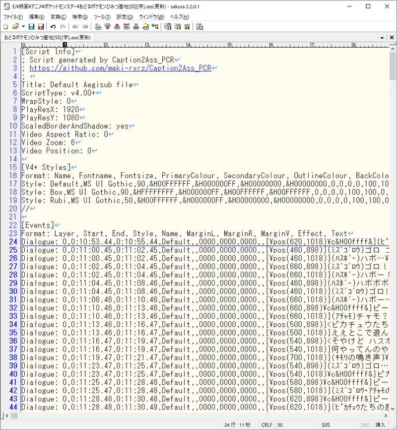Click the CRLF line-ending indicator in the status bar

point(266,425)
